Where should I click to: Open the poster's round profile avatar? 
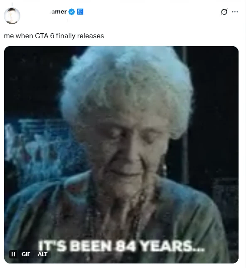pos(12,16)
